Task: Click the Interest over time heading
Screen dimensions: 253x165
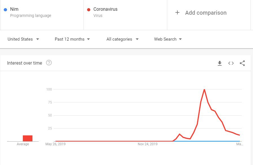Action: (25, 63)
